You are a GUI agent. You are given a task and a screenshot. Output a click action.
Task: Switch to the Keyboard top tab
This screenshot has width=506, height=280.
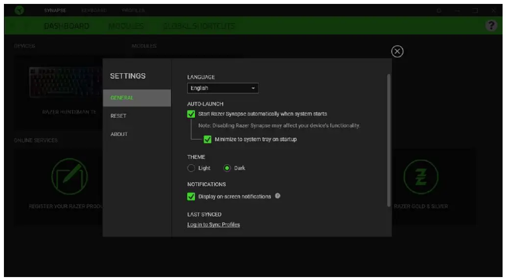(x=94, y=10)
